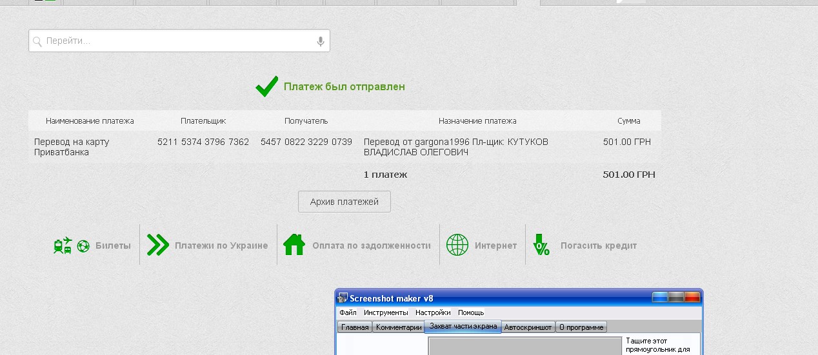Screen dimensions: 818x355
Task: Click the green house debt icon
Action: point(294,245)
